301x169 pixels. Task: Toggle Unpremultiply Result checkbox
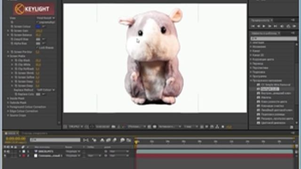[37, 22]
